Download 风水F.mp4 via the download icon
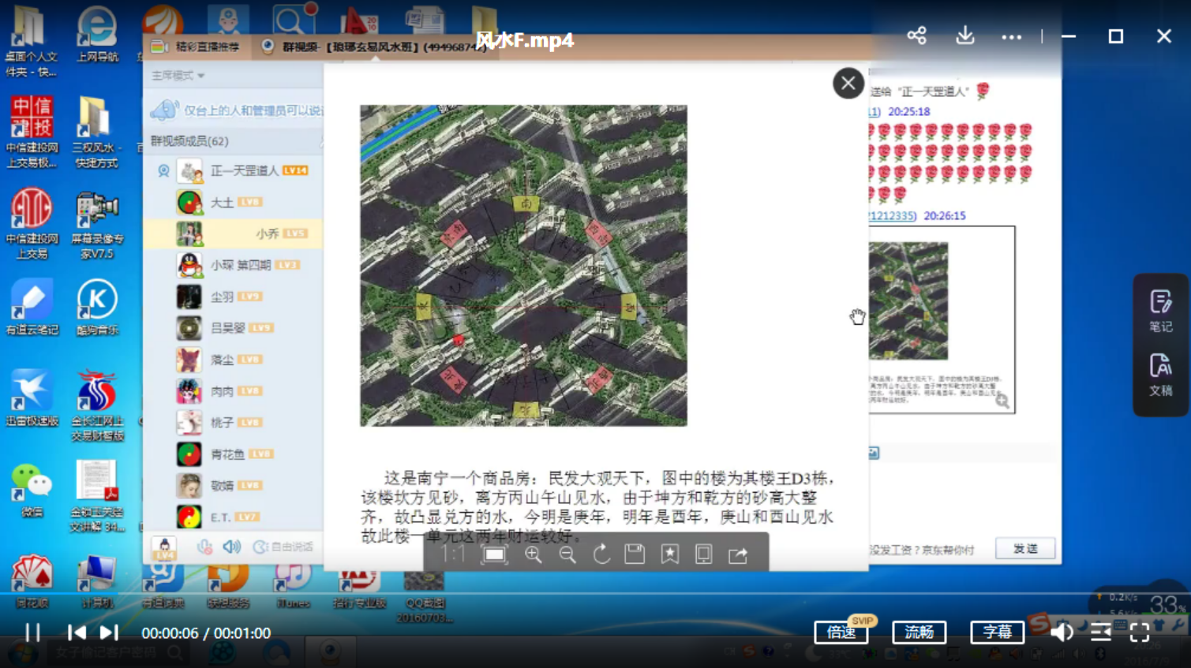The width and height of the screenshot is (1191, 668). [x=964, y=35]
